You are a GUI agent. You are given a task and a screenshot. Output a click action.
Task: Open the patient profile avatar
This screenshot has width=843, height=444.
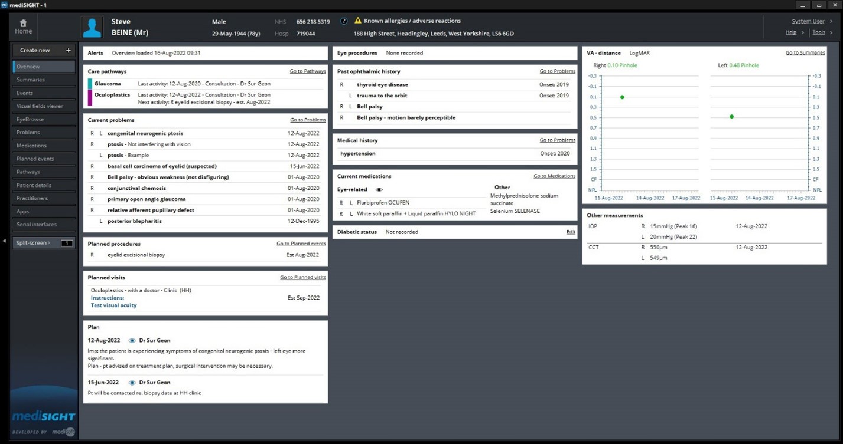92,27
